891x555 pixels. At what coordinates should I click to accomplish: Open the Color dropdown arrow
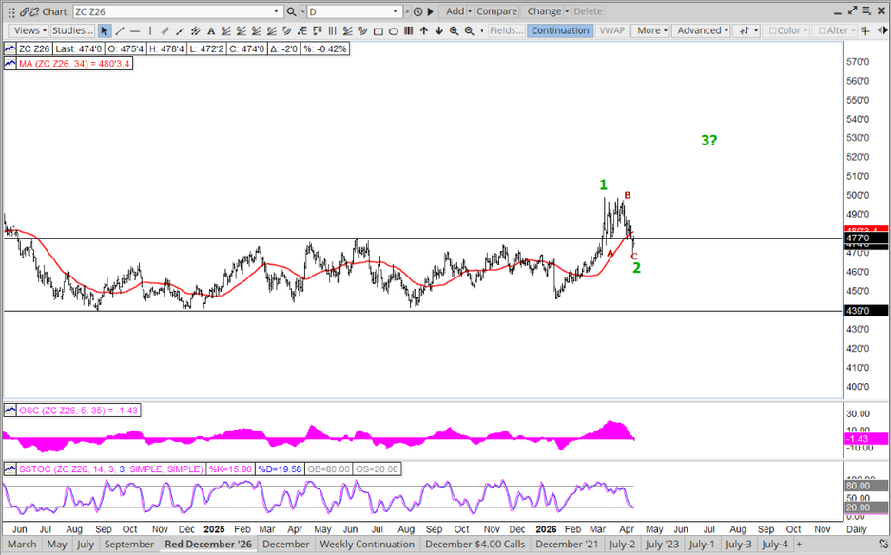(804, 30)
